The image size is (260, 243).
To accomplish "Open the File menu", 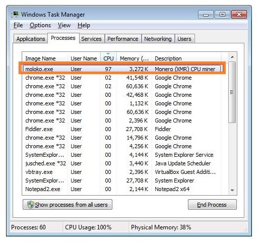I will point(18,25).
